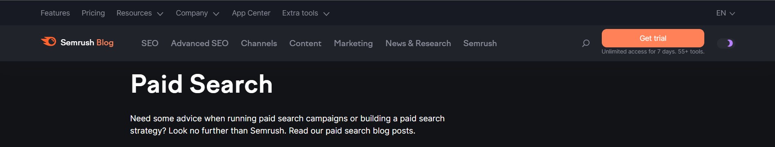Go to the Features page

[55, 13]
